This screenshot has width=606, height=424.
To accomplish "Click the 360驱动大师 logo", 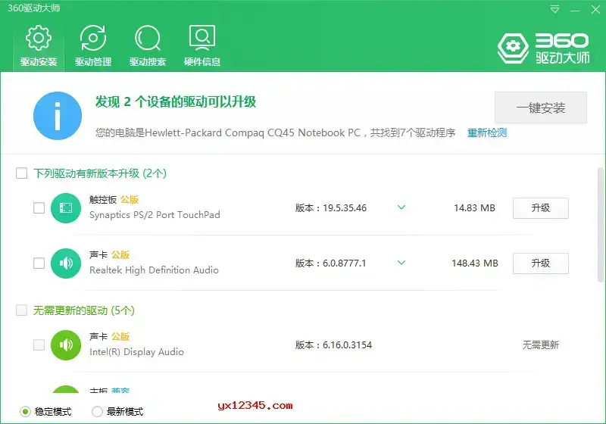I will 543,48.
